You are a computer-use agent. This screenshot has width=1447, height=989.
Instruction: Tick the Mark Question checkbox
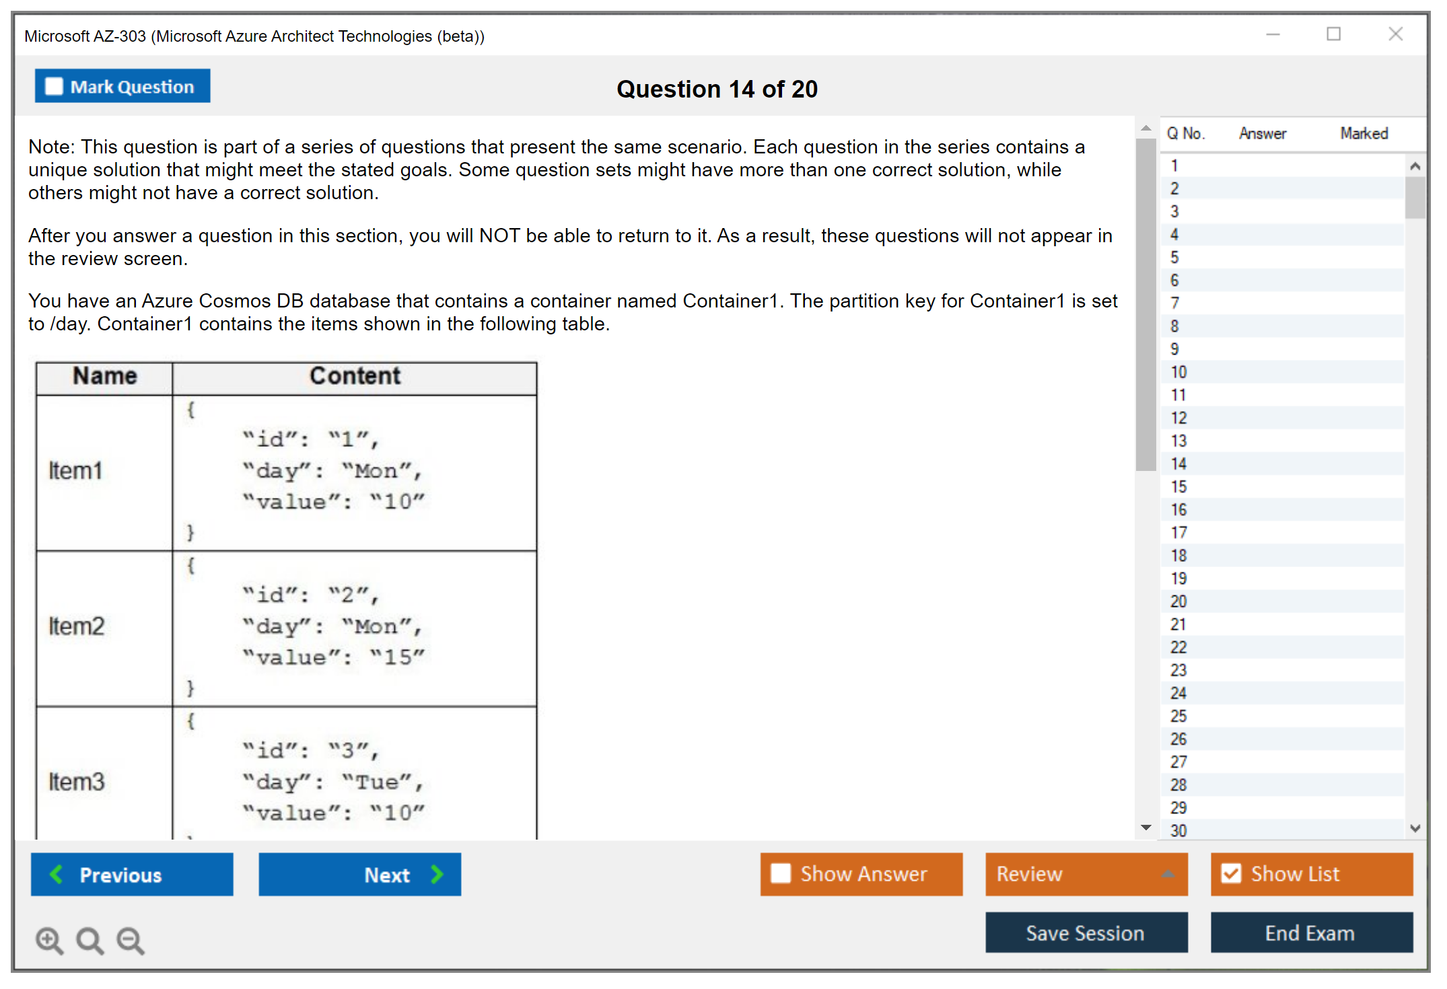pos(54,87)
